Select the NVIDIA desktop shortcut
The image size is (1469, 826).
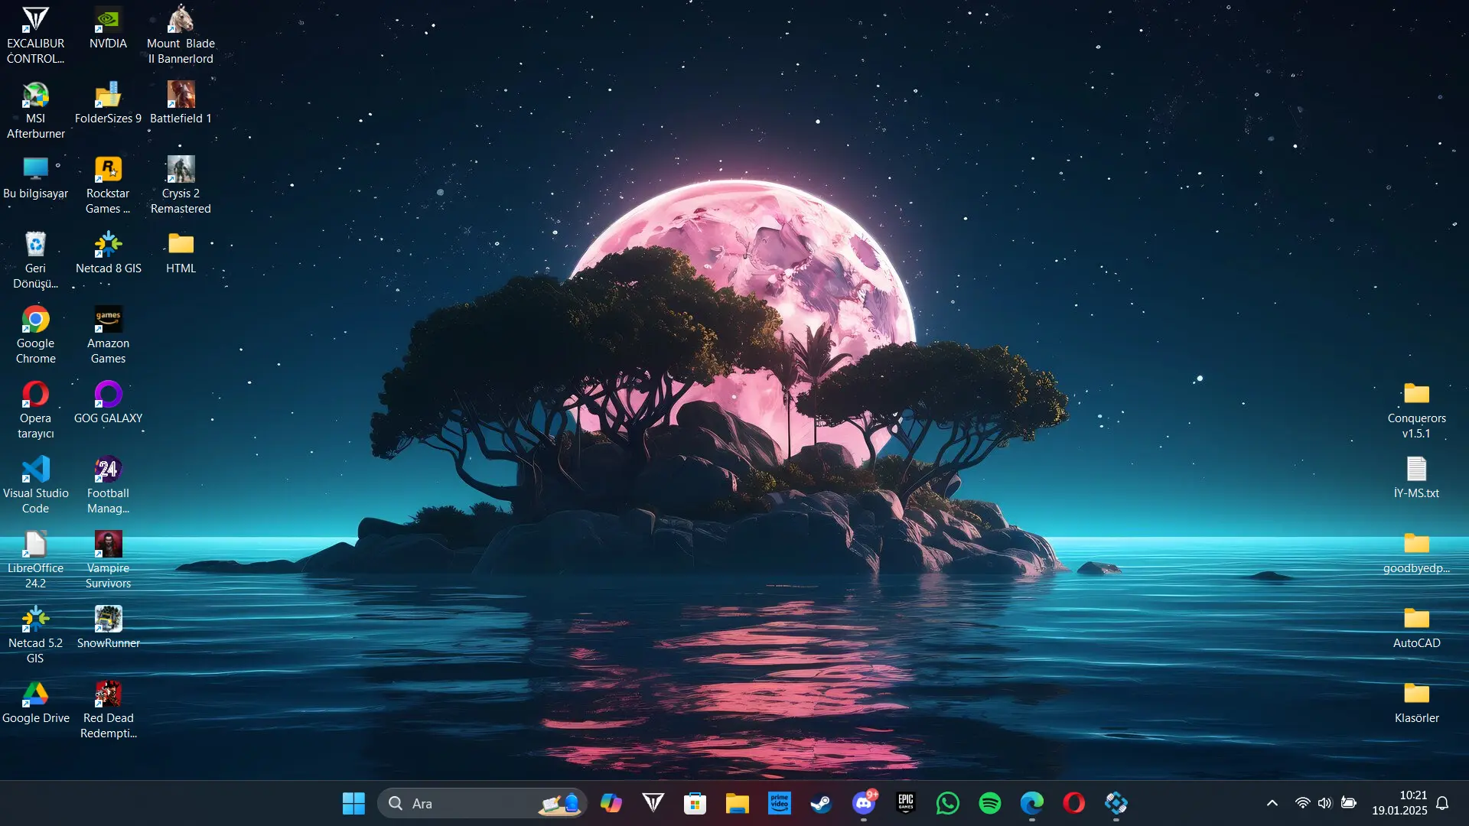coord(108,28)
